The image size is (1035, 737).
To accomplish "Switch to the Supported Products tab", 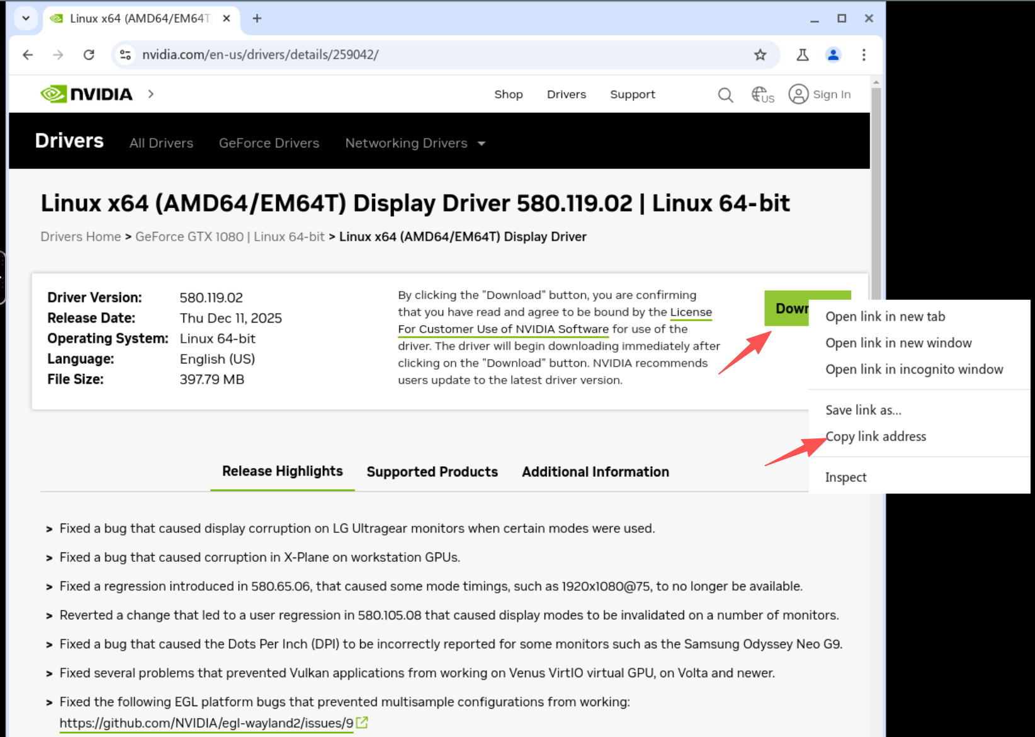I will [432, 472].
